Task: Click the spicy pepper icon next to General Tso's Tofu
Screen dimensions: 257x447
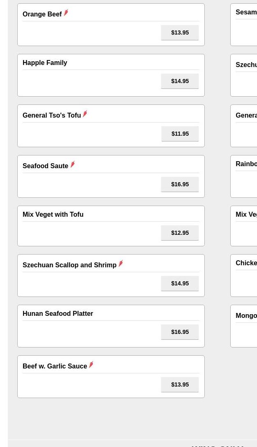Action: pos(85,114)
